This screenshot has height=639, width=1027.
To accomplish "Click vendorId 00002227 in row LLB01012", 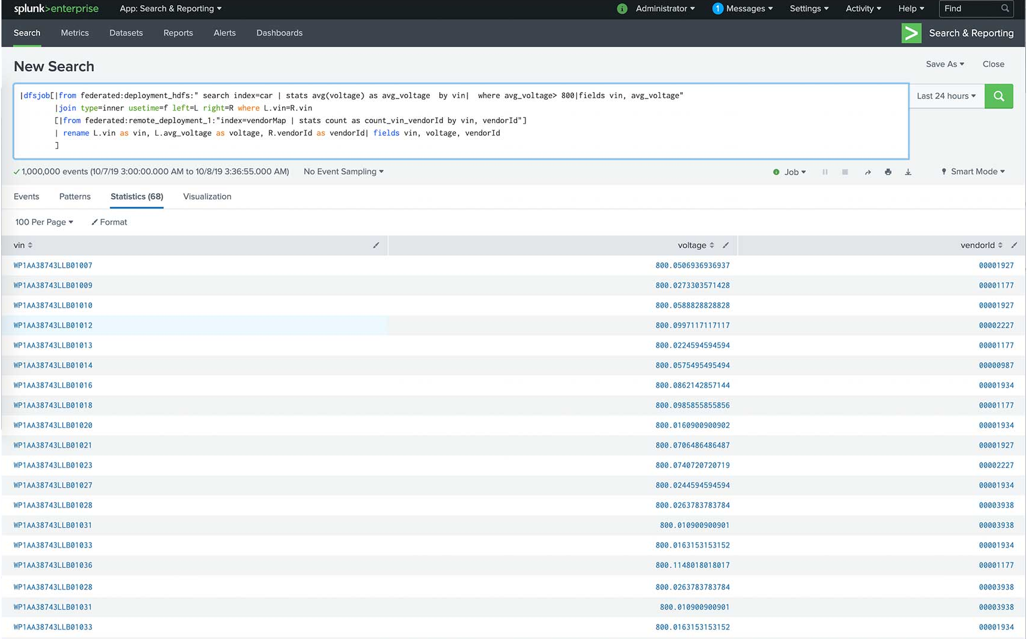I will [x=996, y=325].
